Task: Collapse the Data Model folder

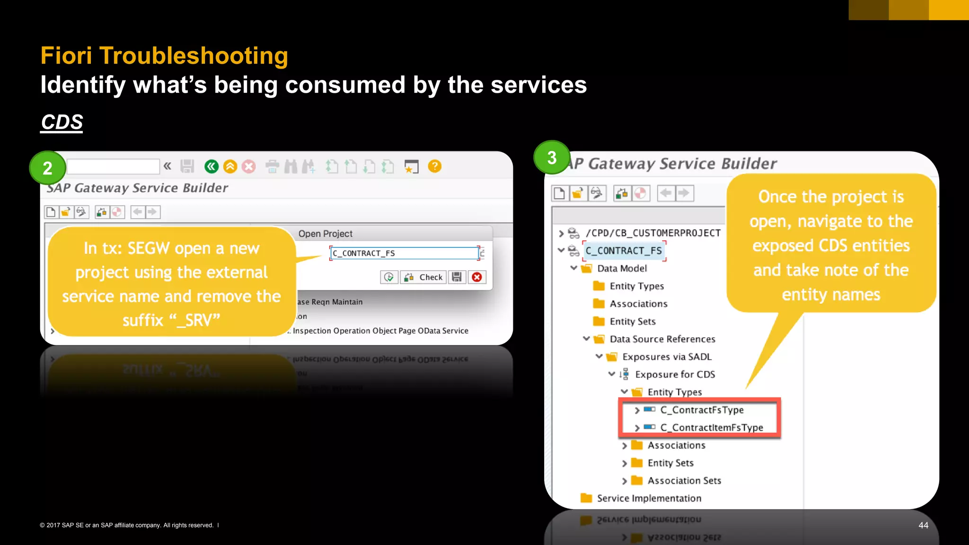Action: pos(573,268)
